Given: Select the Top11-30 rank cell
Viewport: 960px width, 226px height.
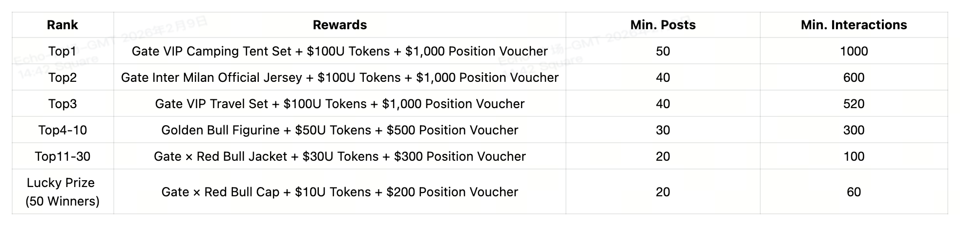Looking at the screenshot, I should (x=63, y=156).
